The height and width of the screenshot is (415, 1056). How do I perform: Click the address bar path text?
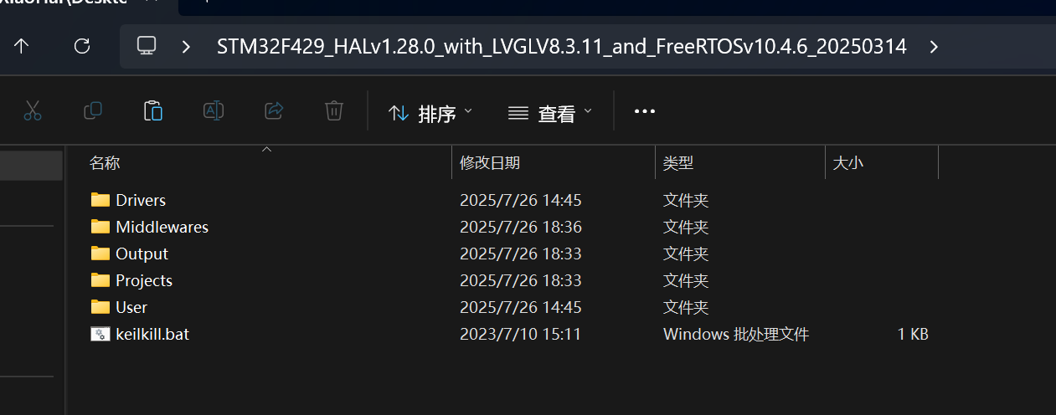(x=561, y=46)
